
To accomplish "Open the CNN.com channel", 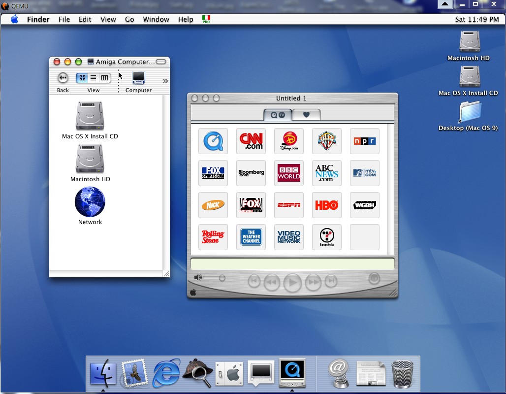I will click(x=251, y=141).
